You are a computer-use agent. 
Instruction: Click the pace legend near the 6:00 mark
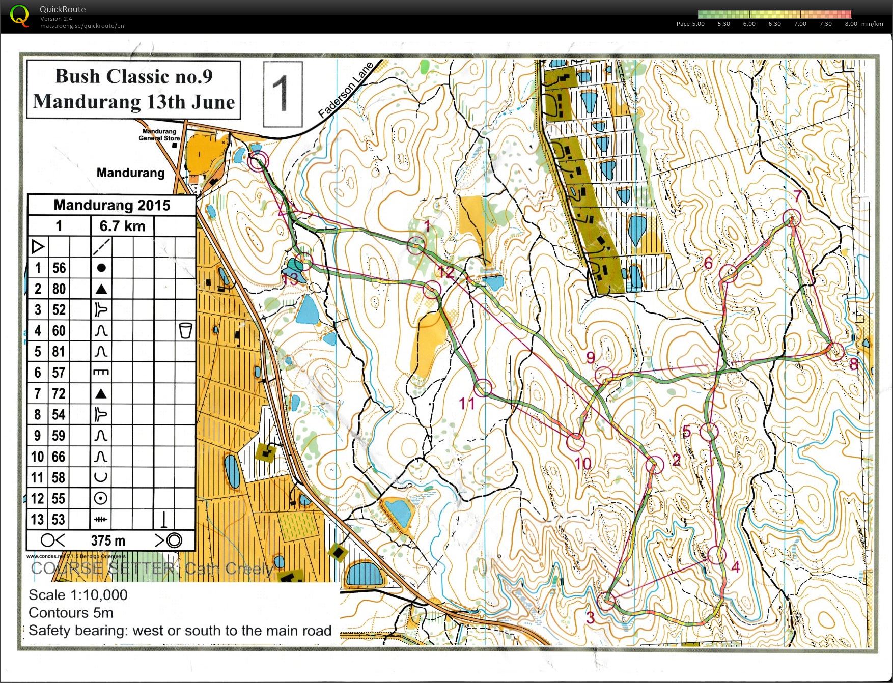pyautogui.click(x=748, y=14)
